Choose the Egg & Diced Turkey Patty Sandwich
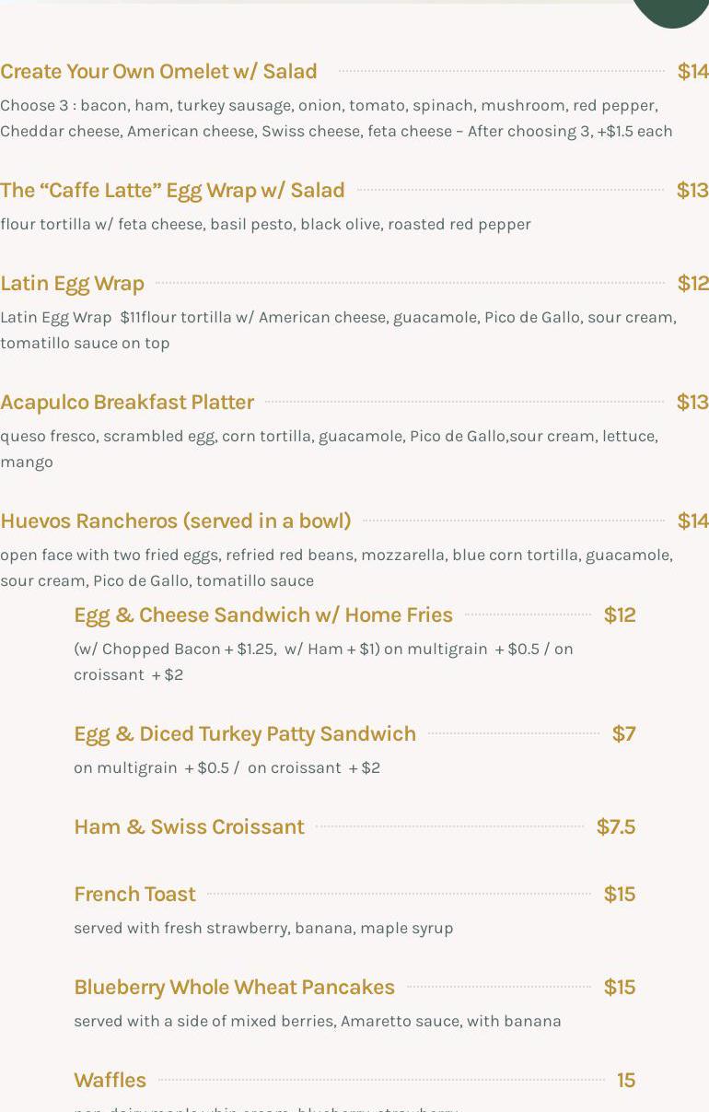Viewport: 709px width, 1112px height. [245, 733]
